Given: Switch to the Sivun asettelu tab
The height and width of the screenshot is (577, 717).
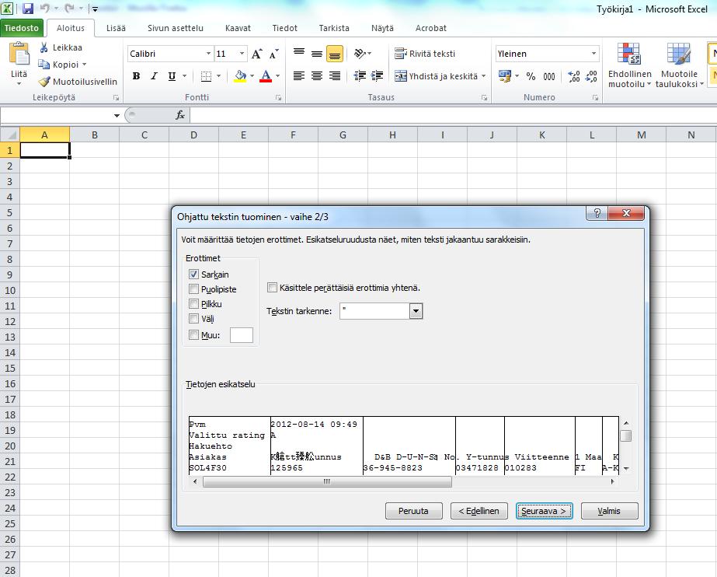Looking at the screenshot, I should (175, 28).
